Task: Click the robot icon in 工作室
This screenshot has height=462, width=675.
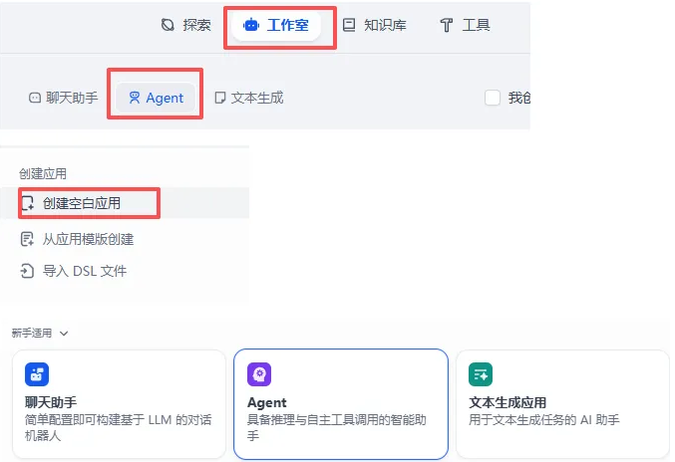Action: click(x=250, y=25)
